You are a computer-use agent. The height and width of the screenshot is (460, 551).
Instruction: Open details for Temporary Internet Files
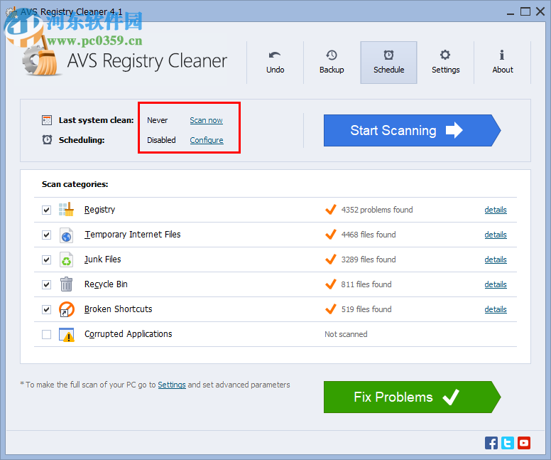pos(496,235)
